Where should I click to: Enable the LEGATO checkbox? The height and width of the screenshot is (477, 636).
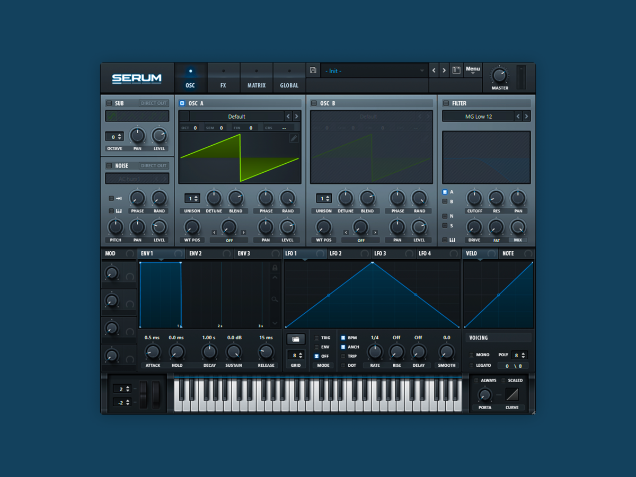(472, 366)
